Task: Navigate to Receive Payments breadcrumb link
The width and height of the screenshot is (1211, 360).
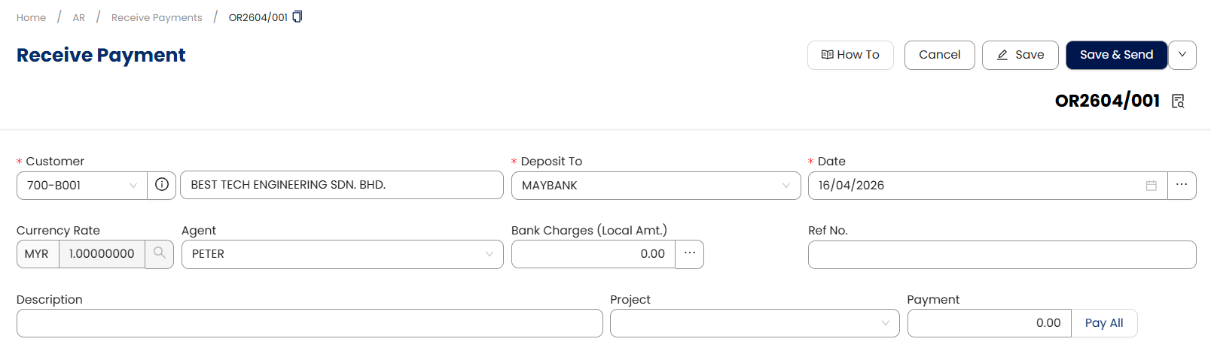Action: point(157,17)
